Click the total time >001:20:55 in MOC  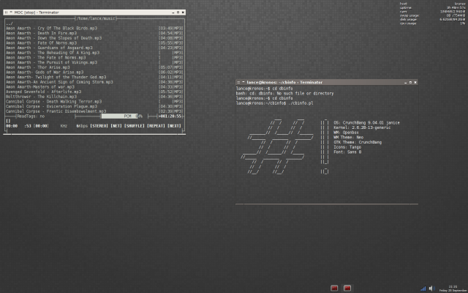click(170, 116)
